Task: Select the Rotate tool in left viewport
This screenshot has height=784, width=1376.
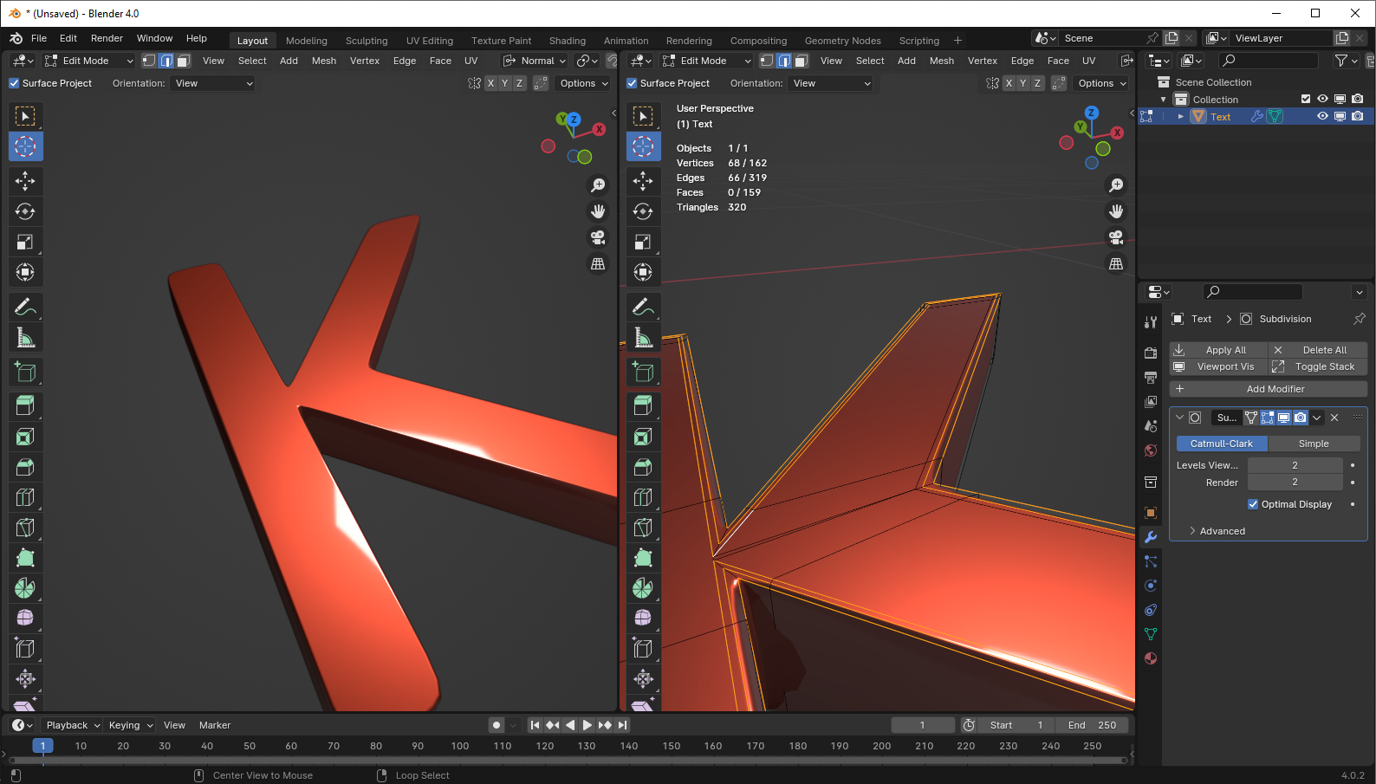Action: (x=25, y=211)
